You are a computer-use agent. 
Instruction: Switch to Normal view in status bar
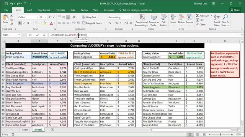[190, 134]
